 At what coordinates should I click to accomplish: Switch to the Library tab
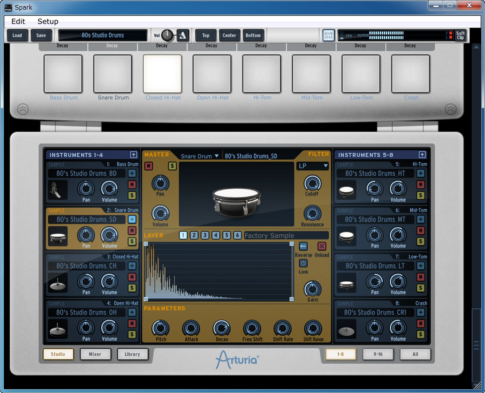[132, 354]
